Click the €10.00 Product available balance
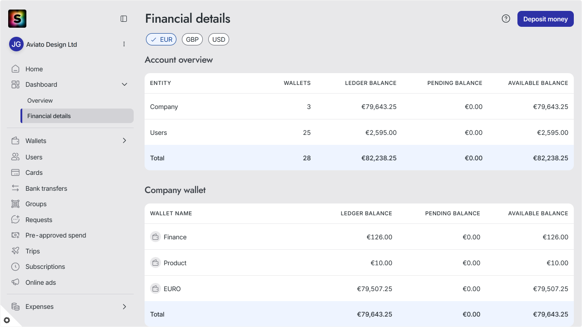582x327 pixels. tap(557, 263)
